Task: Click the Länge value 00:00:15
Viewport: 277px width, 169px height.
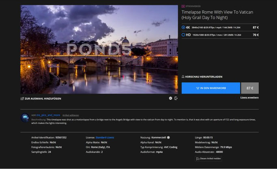Action: click(208, 137)
